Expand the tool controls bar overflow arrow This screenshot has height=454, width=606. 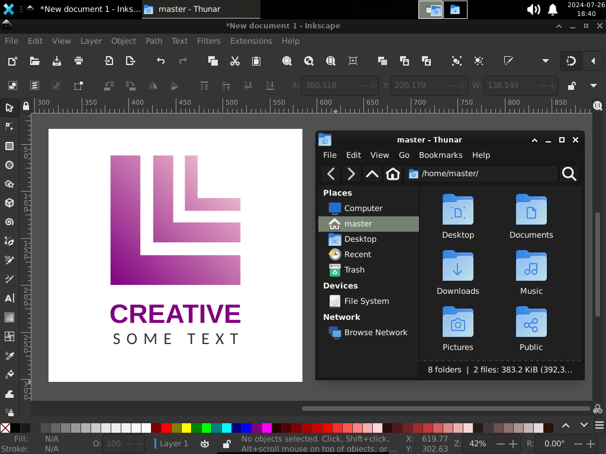pyautogui.click(x=593, y=86)
